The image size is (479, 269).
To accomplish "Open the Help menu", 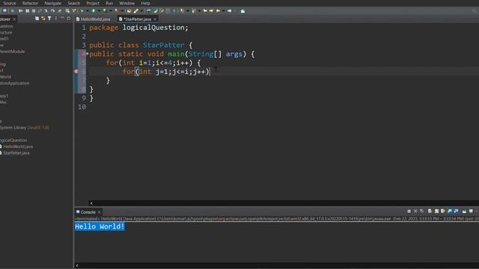I will 145,3.
